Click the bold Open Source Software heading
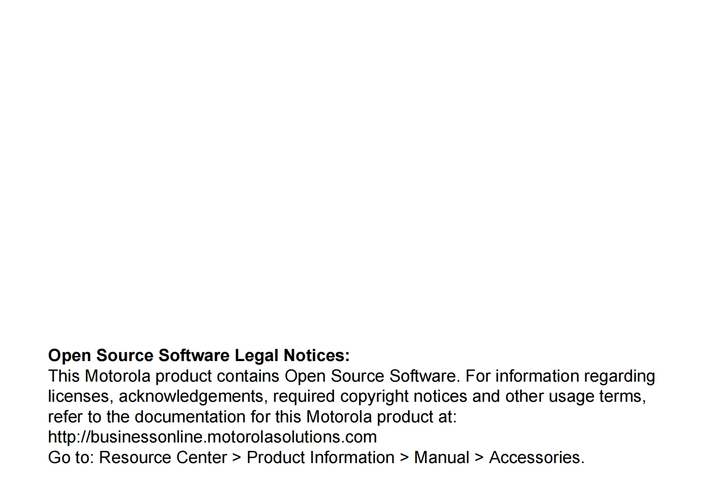Viewport: 720px width, 502px height. pyautogui.click(x=198, y=356)
